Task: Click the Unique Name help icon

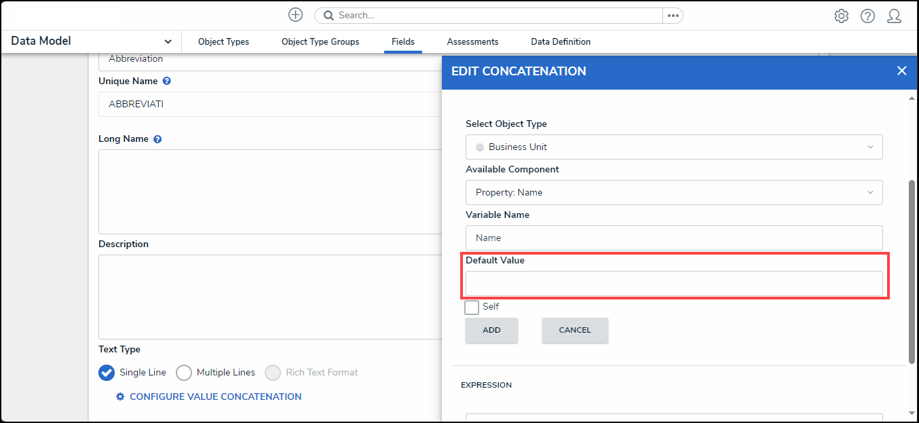Action: [x=167, y=81]
